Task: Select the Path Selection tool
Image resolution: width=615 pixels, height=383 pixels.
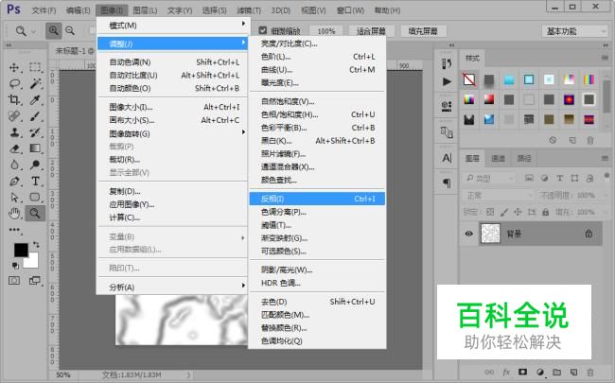Action: click(14, 198)
